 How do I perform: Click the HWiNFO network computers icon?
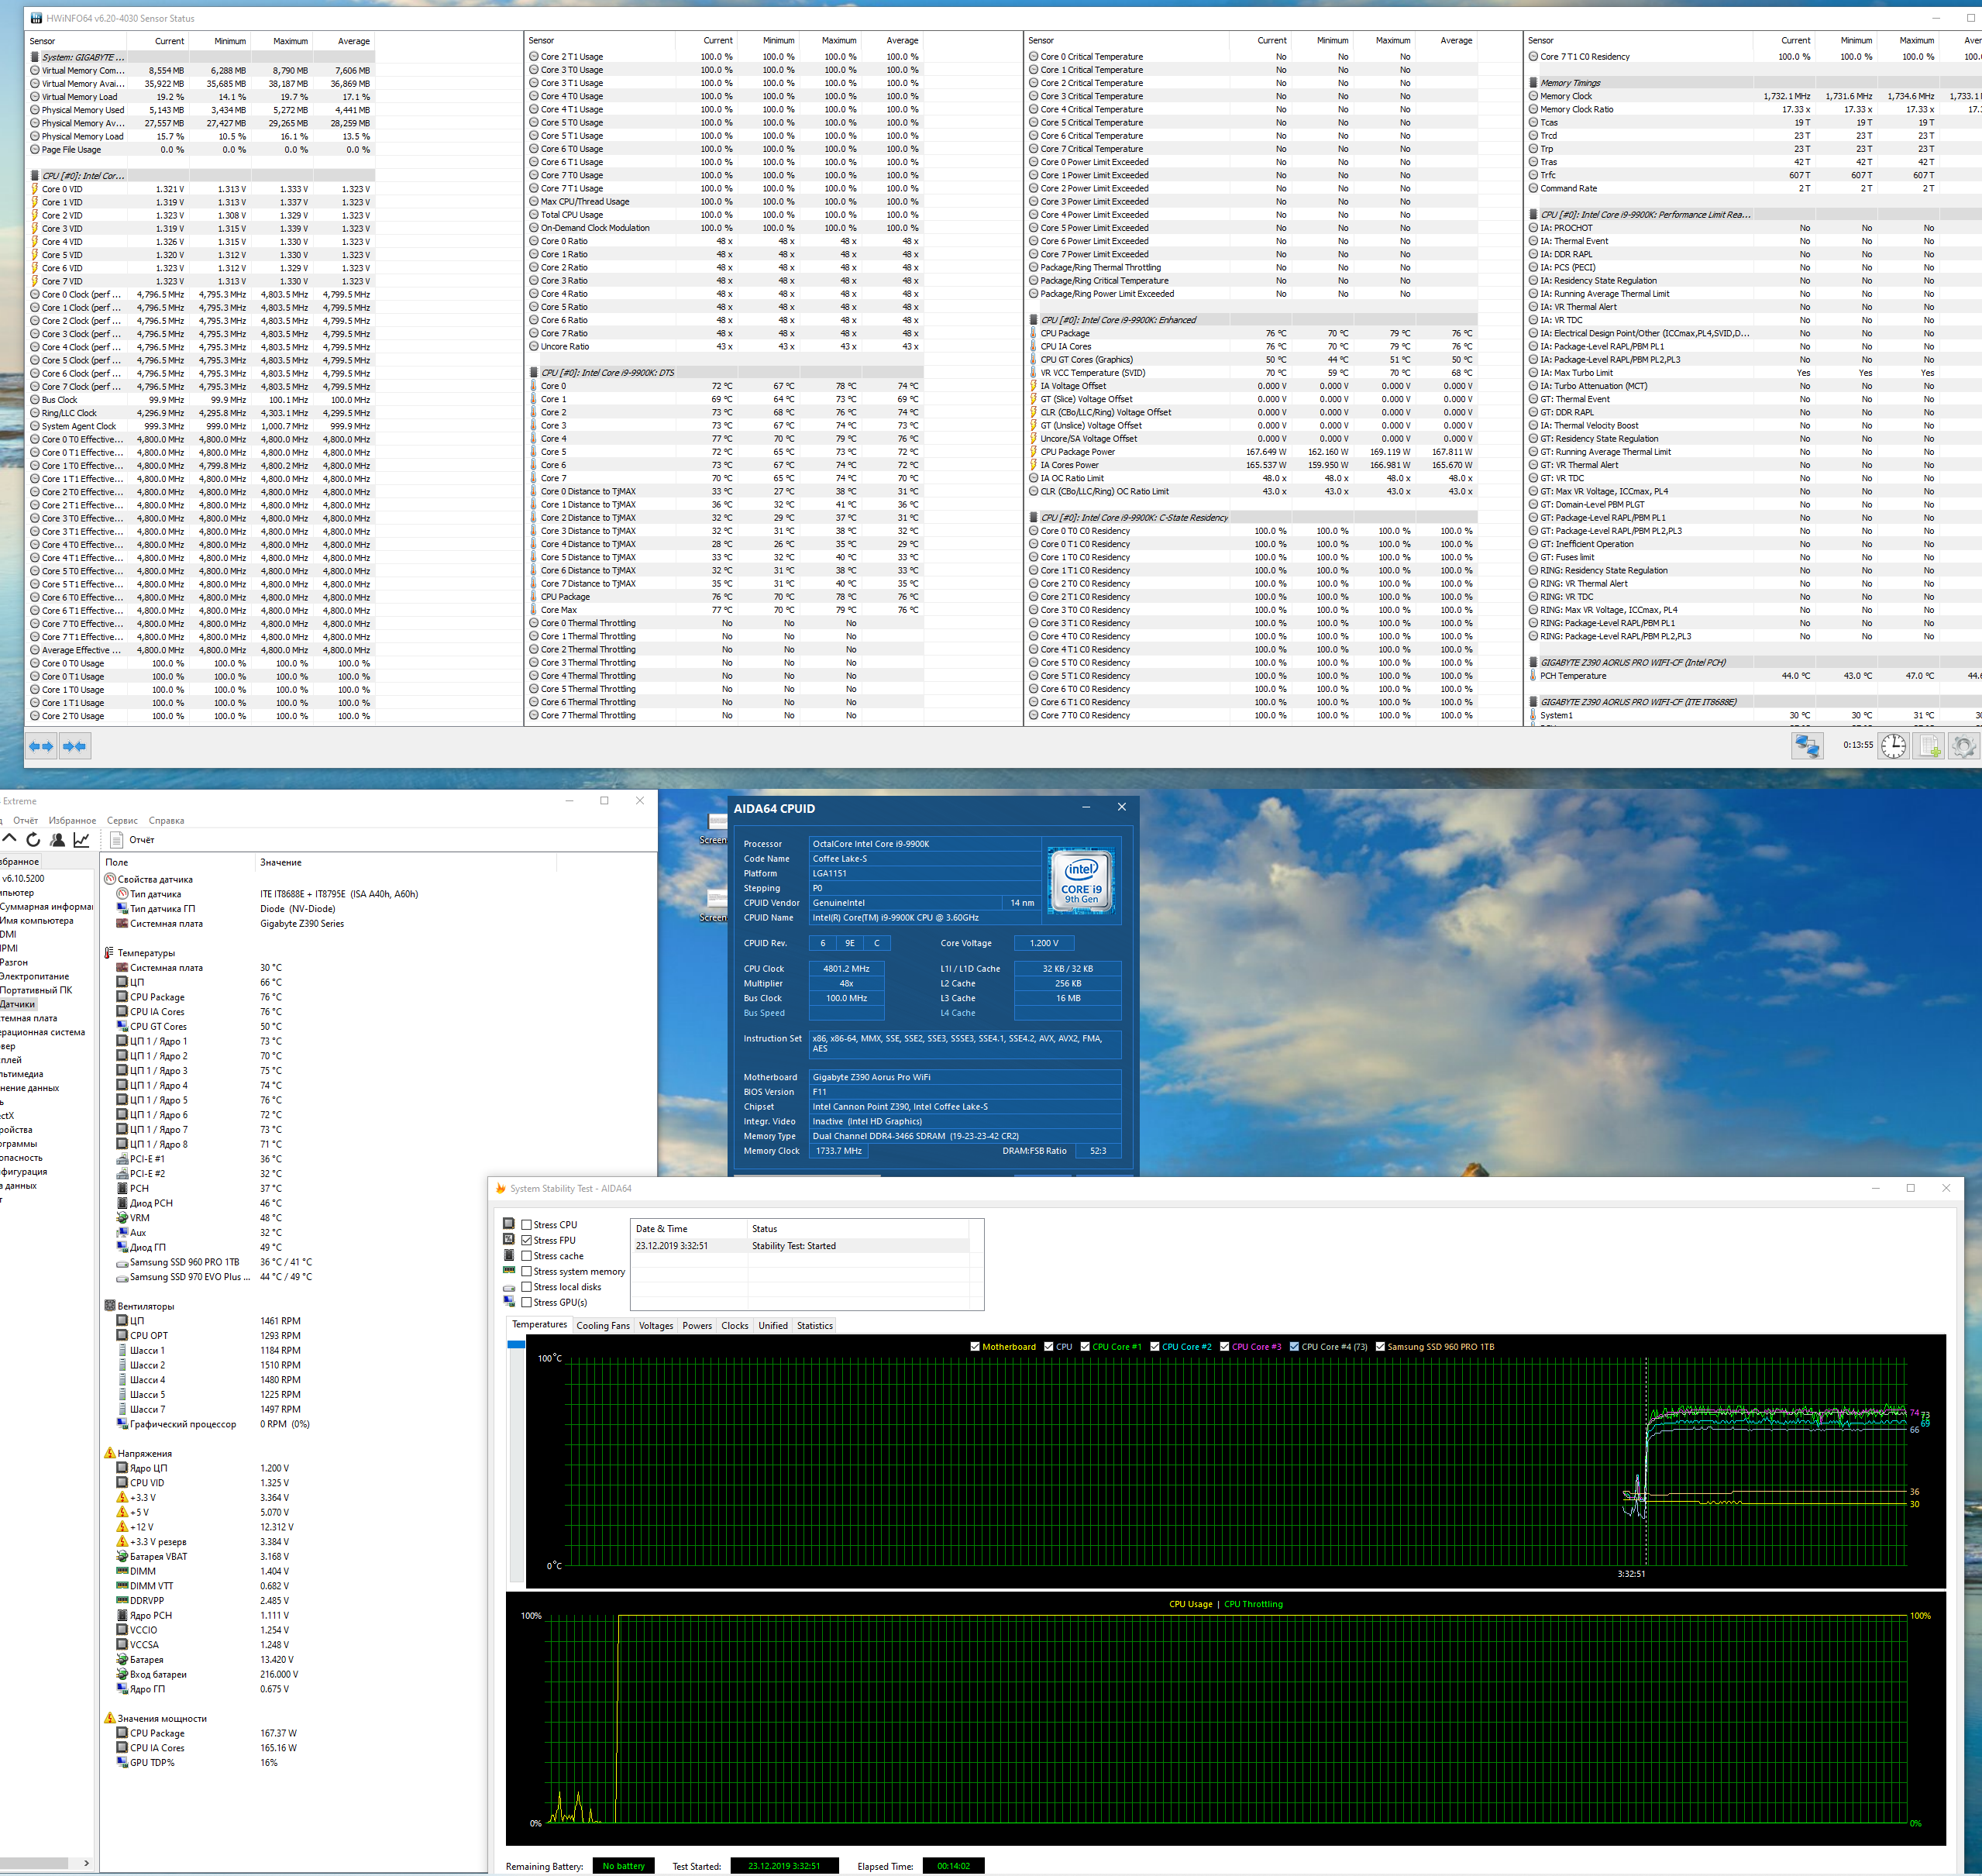1807,746
